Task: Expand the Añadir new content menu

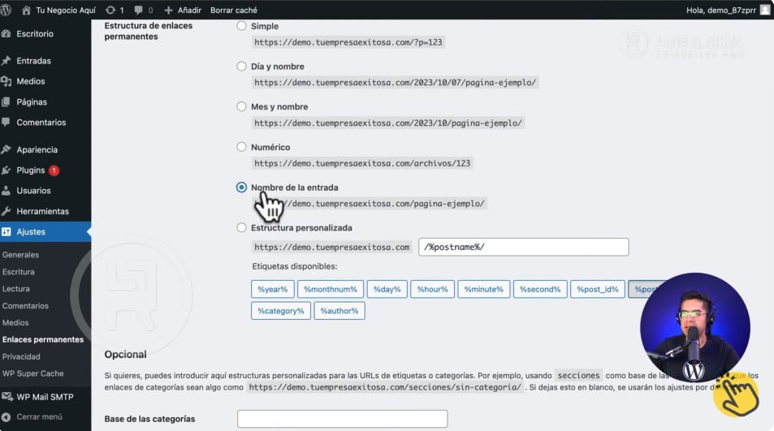Action: click(x=182, y=10)
